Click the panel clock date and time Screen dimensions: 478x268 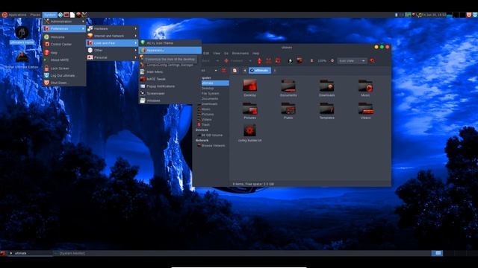[x=434, y=15]
